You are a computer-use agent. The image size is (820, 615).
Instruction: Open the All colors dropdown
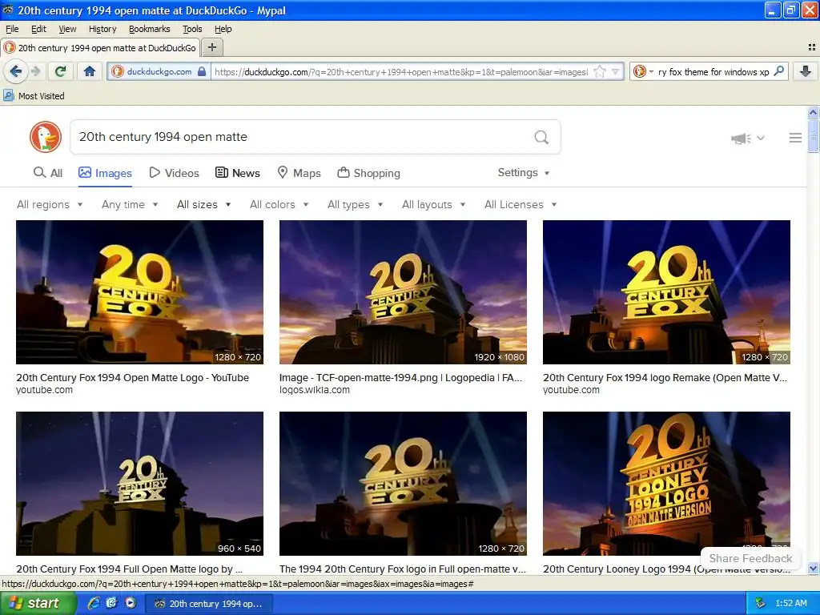pyautogui.click(x=279, y=204)
